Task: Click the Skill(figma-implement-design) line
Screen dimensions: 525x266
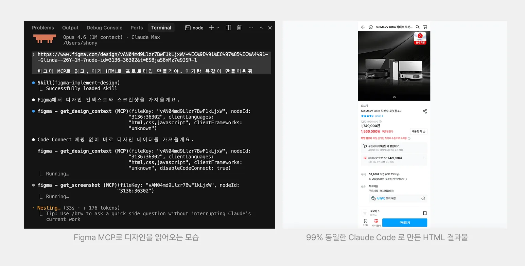Action: pyautogui.click(x=79, y=83)
